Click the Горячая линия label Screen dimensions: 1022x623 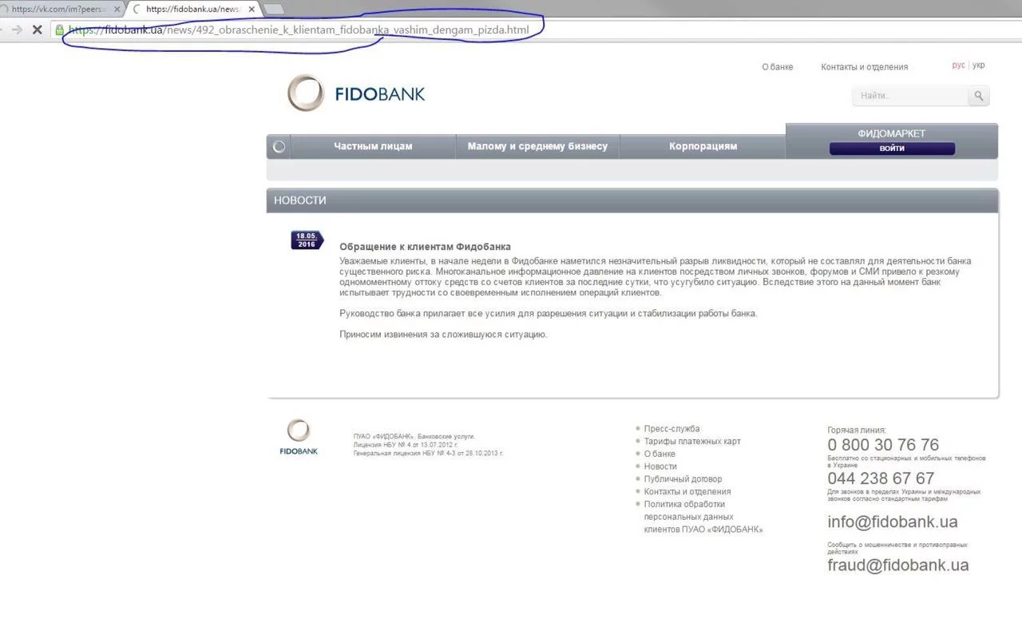pyautogui.click(x=857, y=430)
